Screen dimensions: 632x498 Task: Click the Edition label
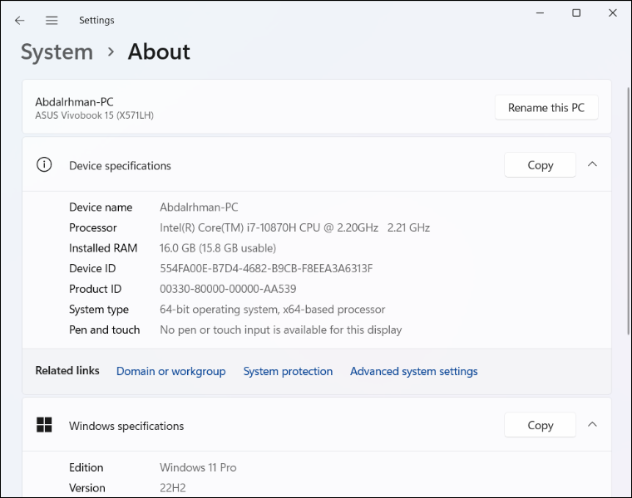[x=86, y=467]
